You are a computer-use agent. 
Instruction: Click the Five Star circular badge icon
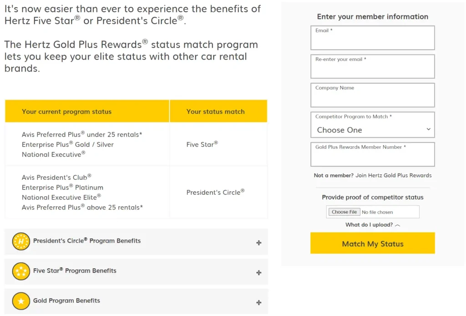[x=20, y=272]
